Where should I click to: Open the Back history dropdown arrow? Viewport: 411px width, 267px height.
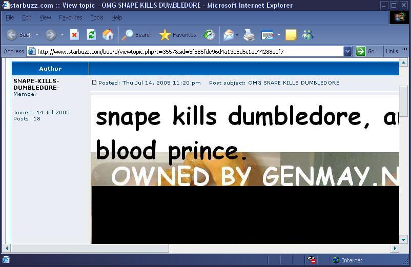37,34
